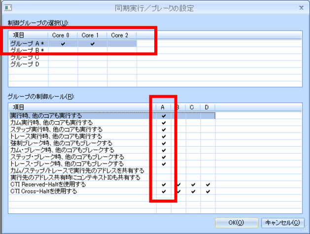The height and width of the screenshot is (234, 310).
Task: Click the Core 0 column header
Action: (63, 35)
